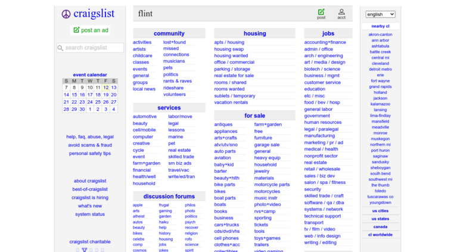Open the community category header
The height and width of the screenshot is (252, 463).
[x=169, y=33]
